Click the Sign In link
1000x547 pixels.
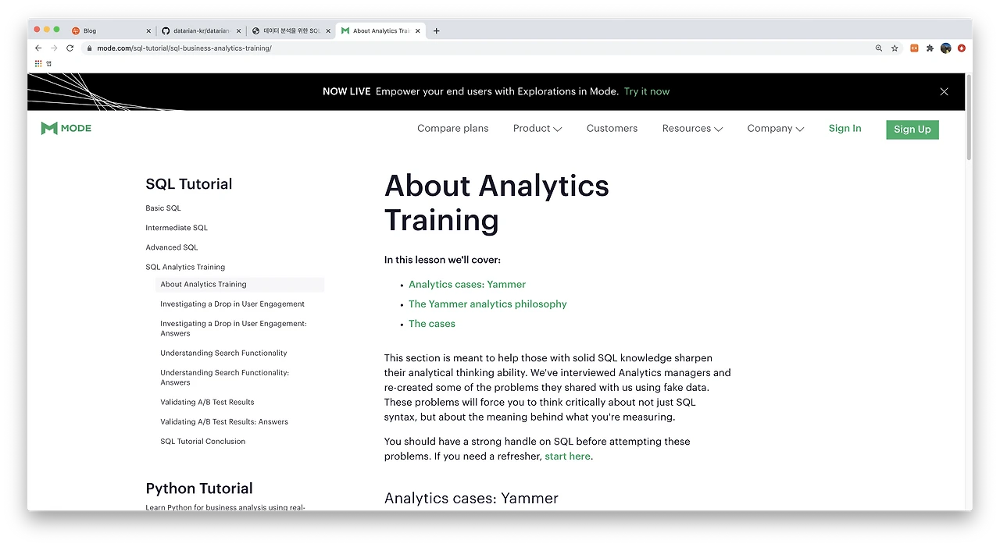click(845, 129)
